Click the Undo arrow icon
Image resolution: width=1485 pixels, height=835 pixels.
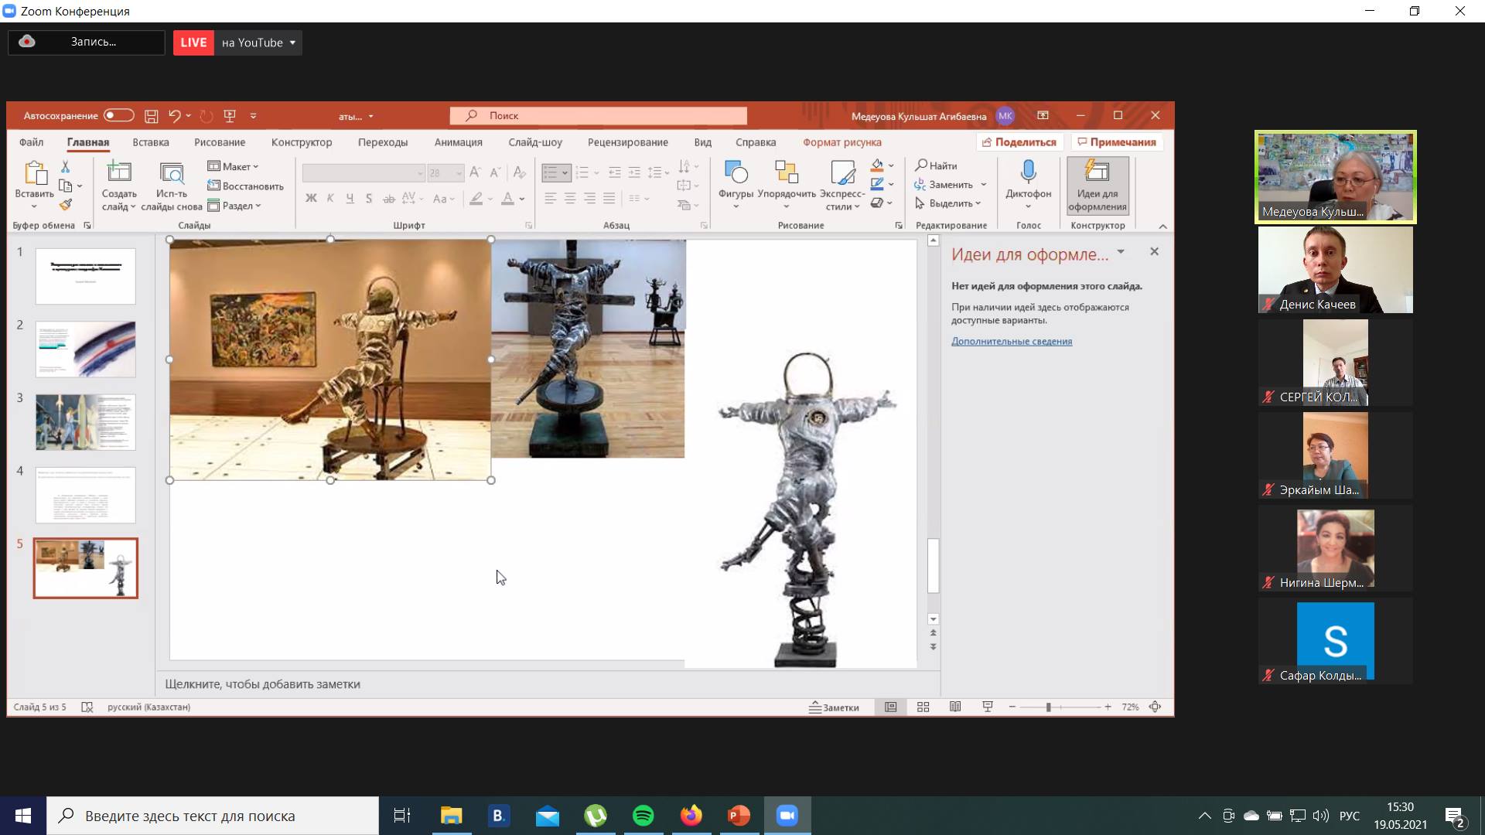click(175, 116)
